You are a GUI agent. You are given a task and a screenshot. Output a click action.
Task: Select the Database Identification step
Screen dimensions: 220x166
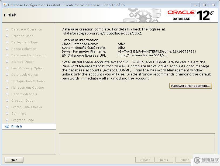29,55
